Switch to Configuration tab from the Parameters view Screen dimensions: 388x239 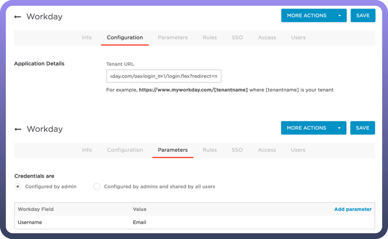[125, 150]
